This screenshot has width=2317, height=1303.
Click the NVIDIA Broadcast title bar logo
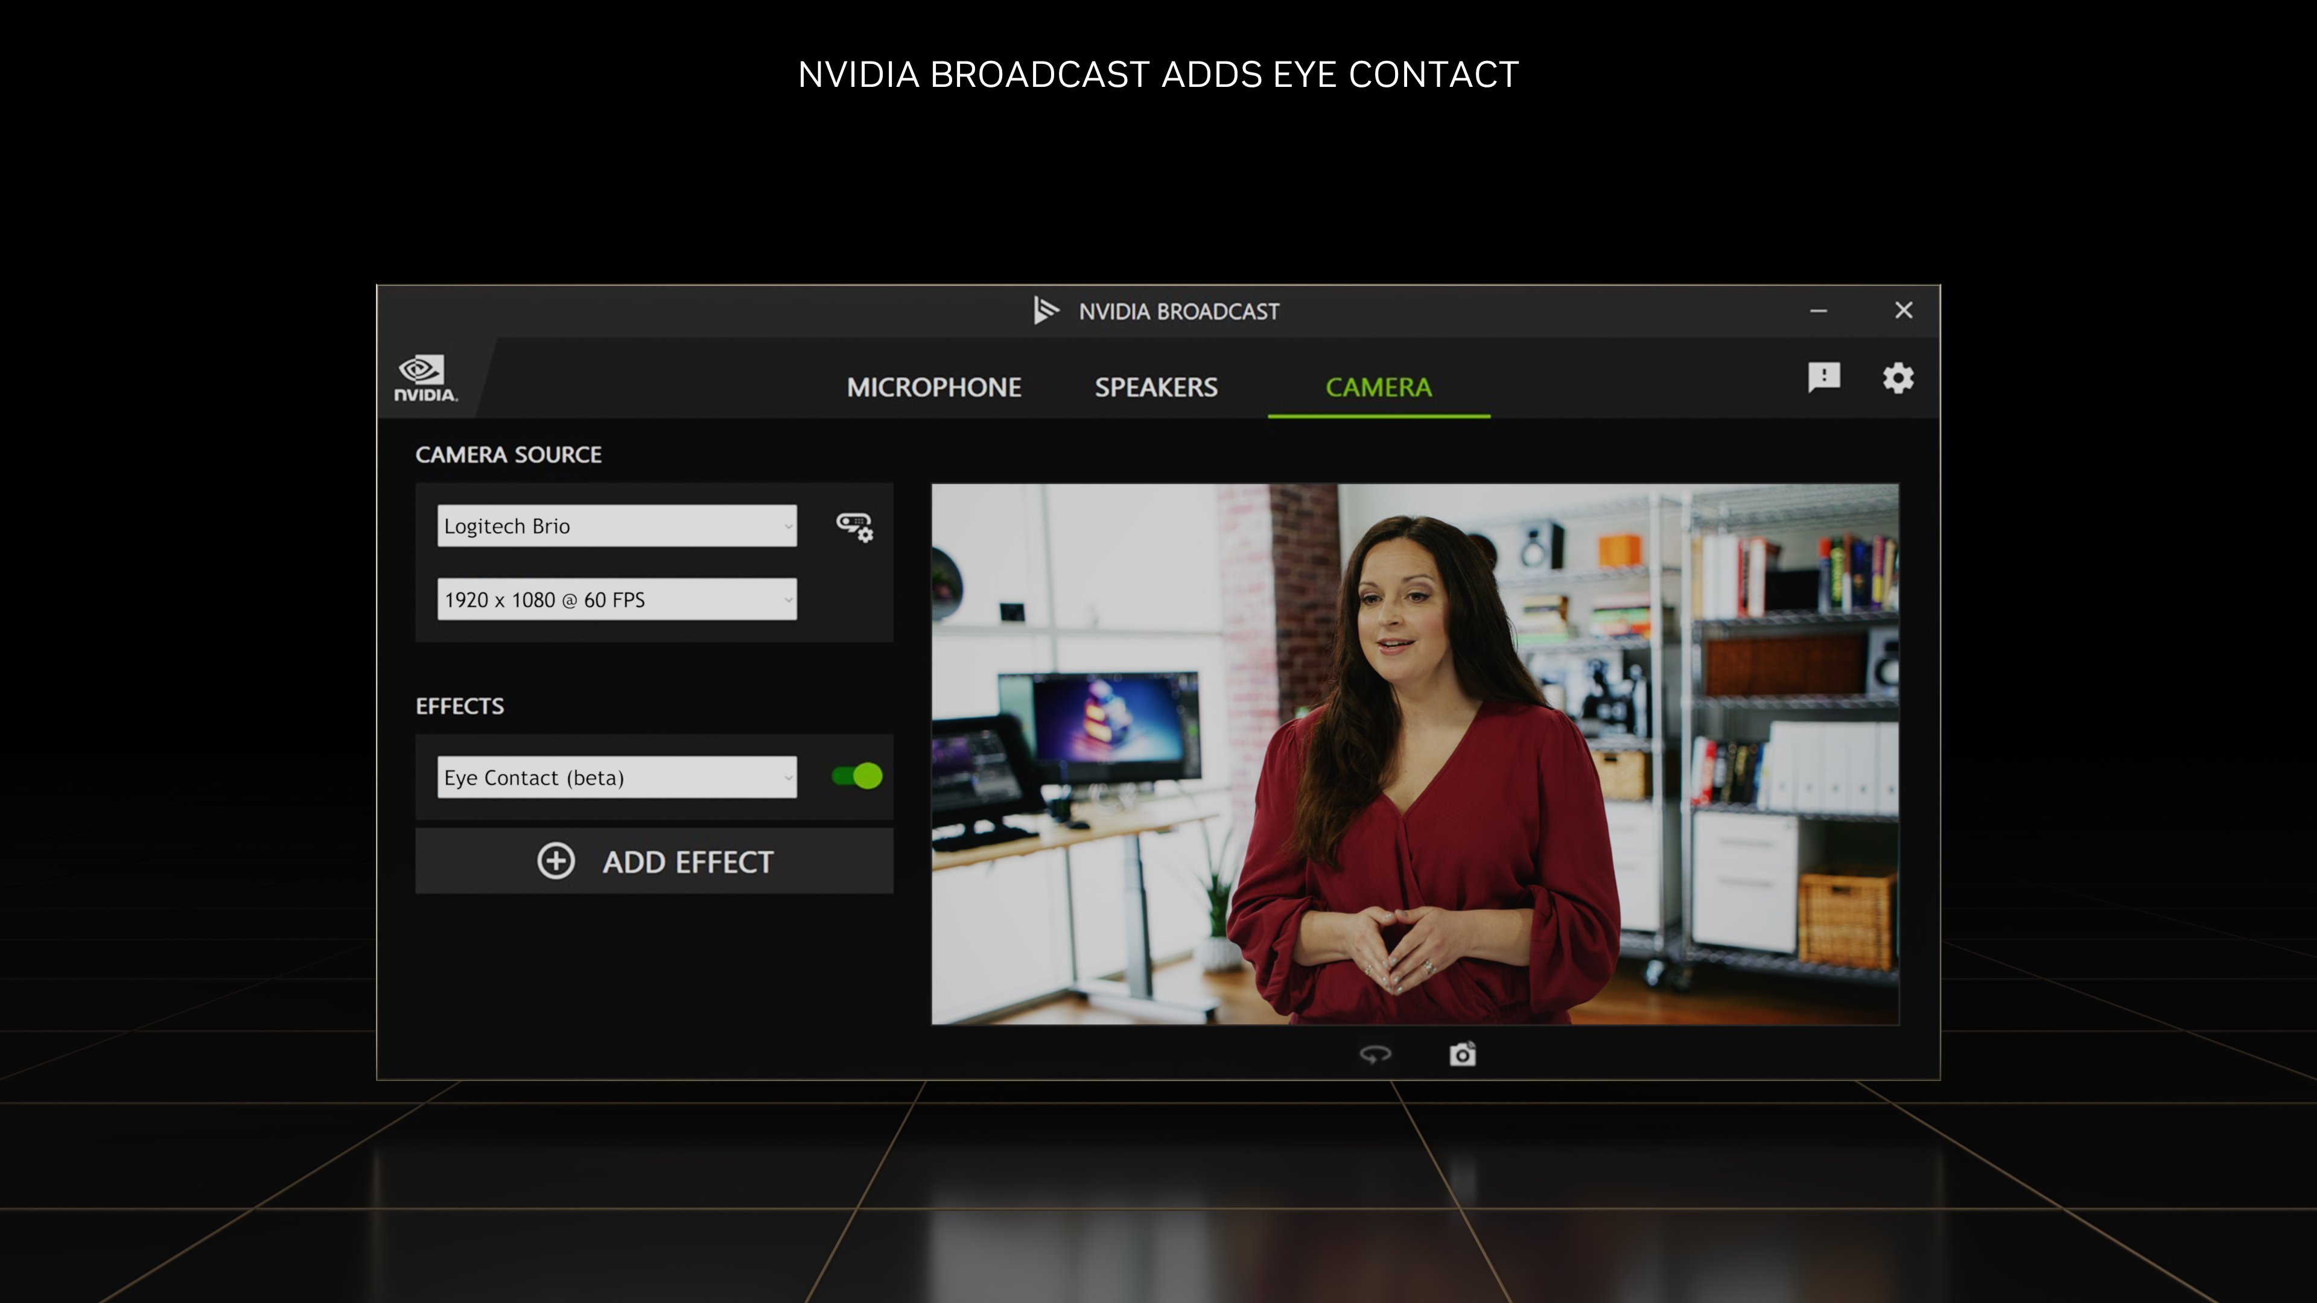pyautogui.click(x=1046, y=310)
